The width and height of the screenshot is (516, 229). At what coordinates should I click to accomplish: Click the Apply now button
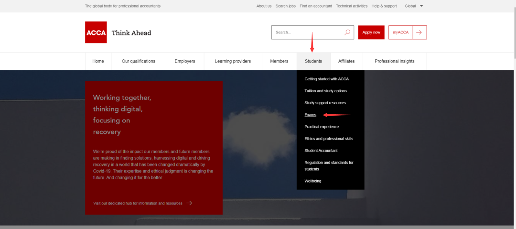[x=371, y=33]
